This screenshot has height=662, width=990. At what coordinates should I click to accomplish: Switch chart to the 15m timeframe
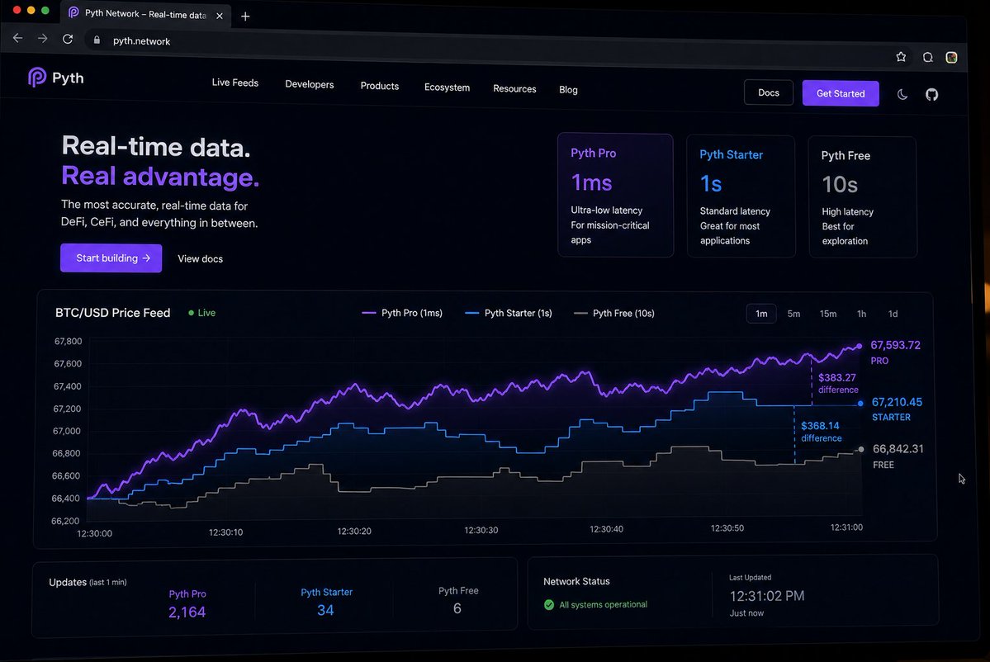point(827,314)
